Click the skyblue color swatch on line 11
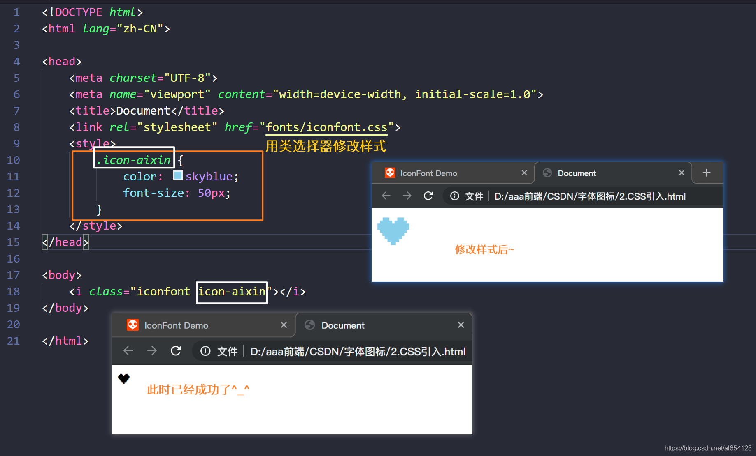This screenshot has height=456, width=756. [x=178, y=176]
